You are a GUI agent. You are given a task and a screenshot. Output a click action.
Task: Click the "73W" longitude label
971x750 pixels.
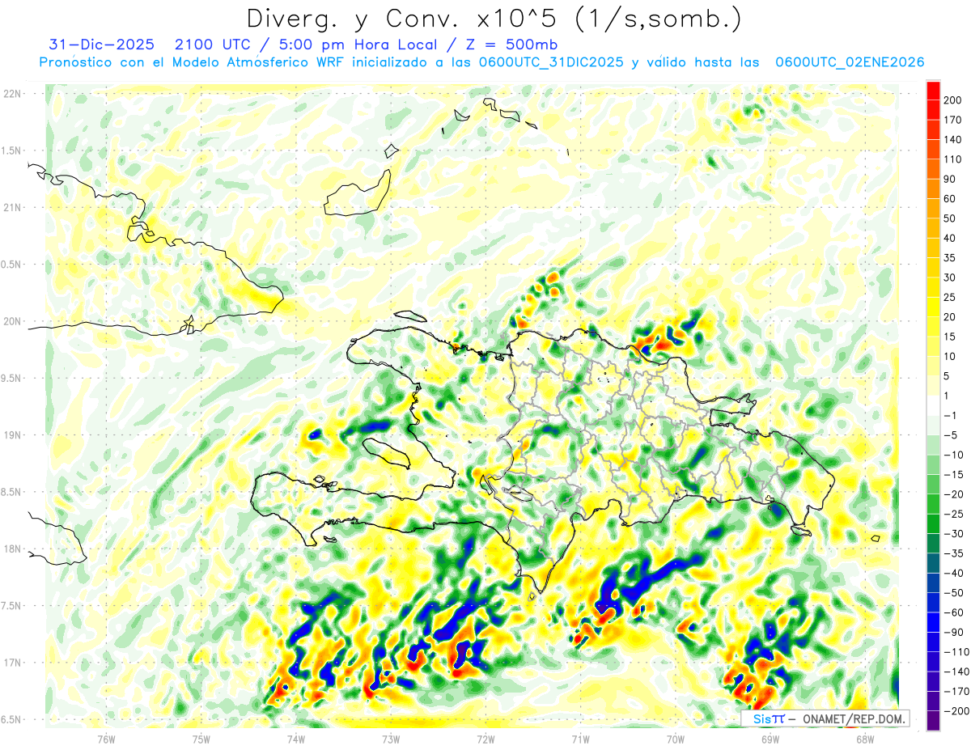391,738
